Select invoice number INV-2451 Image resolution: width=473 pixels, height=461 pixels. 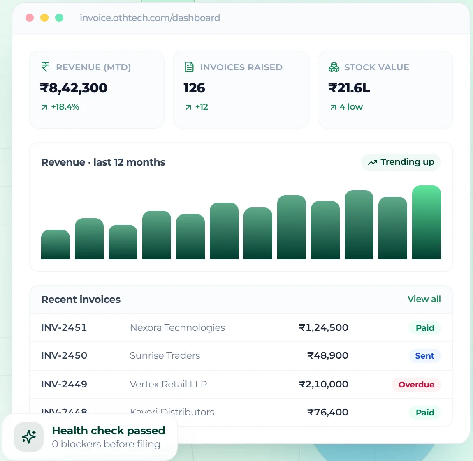(64, 327)
